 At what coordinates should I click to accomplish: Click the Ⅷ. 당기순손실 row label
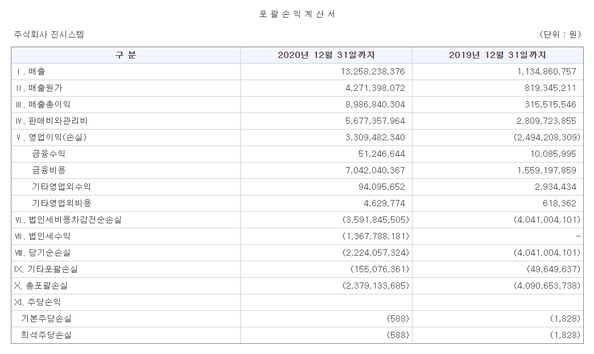[43, 253]
